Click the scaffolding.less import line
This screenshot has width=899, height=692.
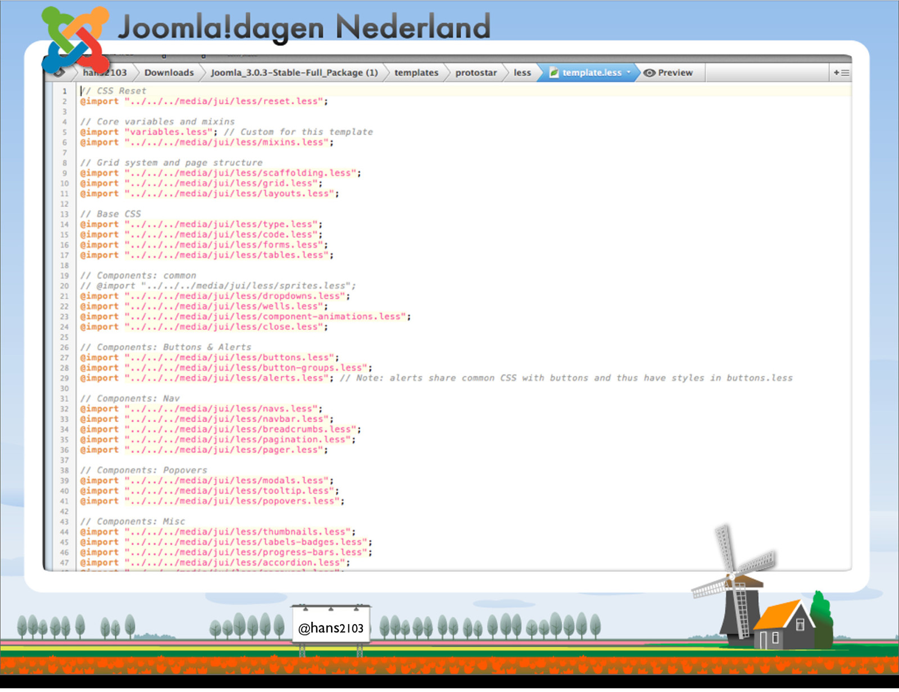pyautogui.click(x=221, y=173)
